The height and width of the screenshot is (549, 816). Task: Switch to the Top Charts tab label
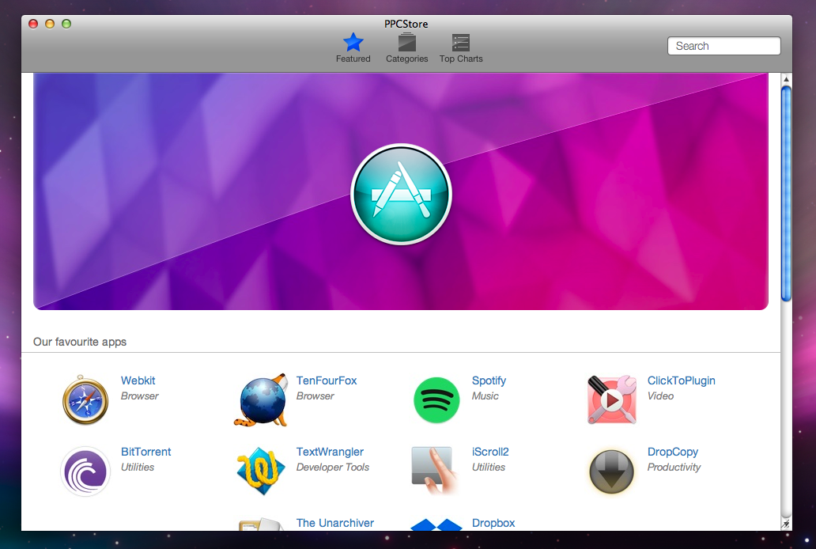point(460,59)
